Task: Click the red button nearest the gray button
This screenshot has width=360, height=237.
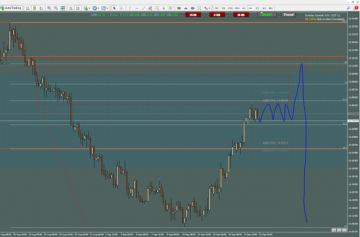Action: coord(241,15)
